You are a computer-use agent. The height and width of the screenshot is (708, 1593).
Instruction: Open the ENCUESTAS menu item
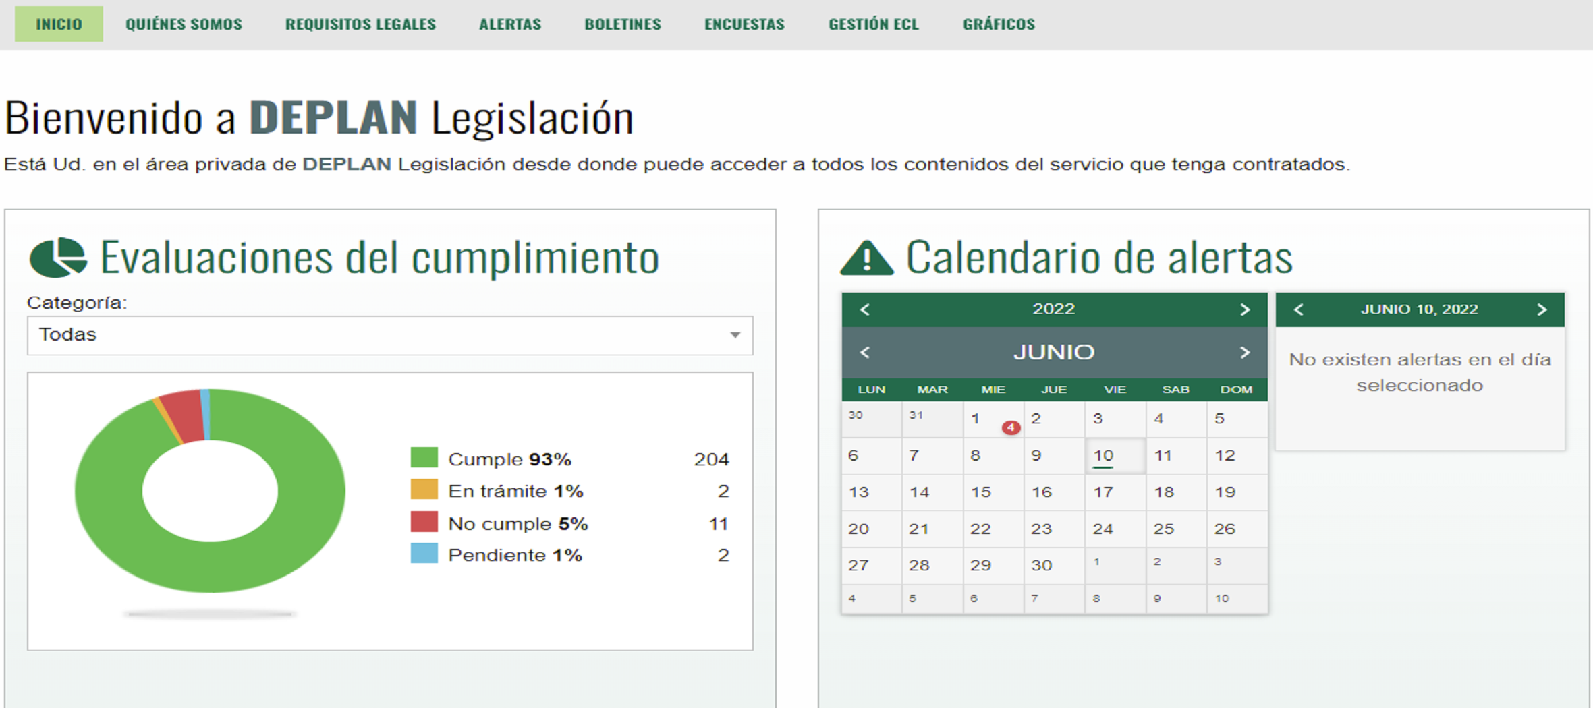pos(744,24)
